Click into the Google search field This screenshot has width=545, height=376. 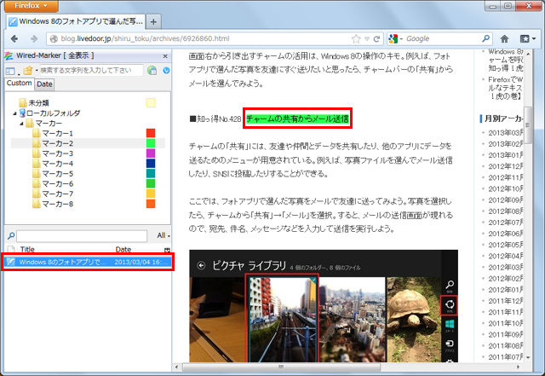click(441, 38)
